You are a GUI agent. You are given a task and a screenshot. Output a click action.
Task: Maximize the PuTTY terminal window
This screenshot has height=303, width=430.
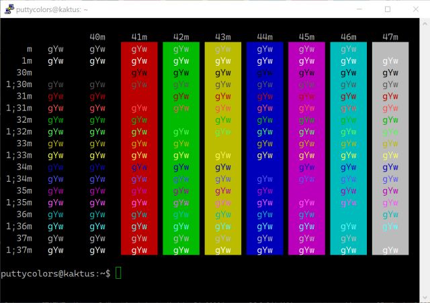tap(387, 9)
